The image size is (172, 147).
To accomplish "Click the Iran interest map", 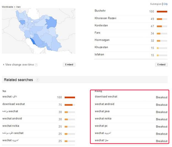I will (x=39, y=30).
